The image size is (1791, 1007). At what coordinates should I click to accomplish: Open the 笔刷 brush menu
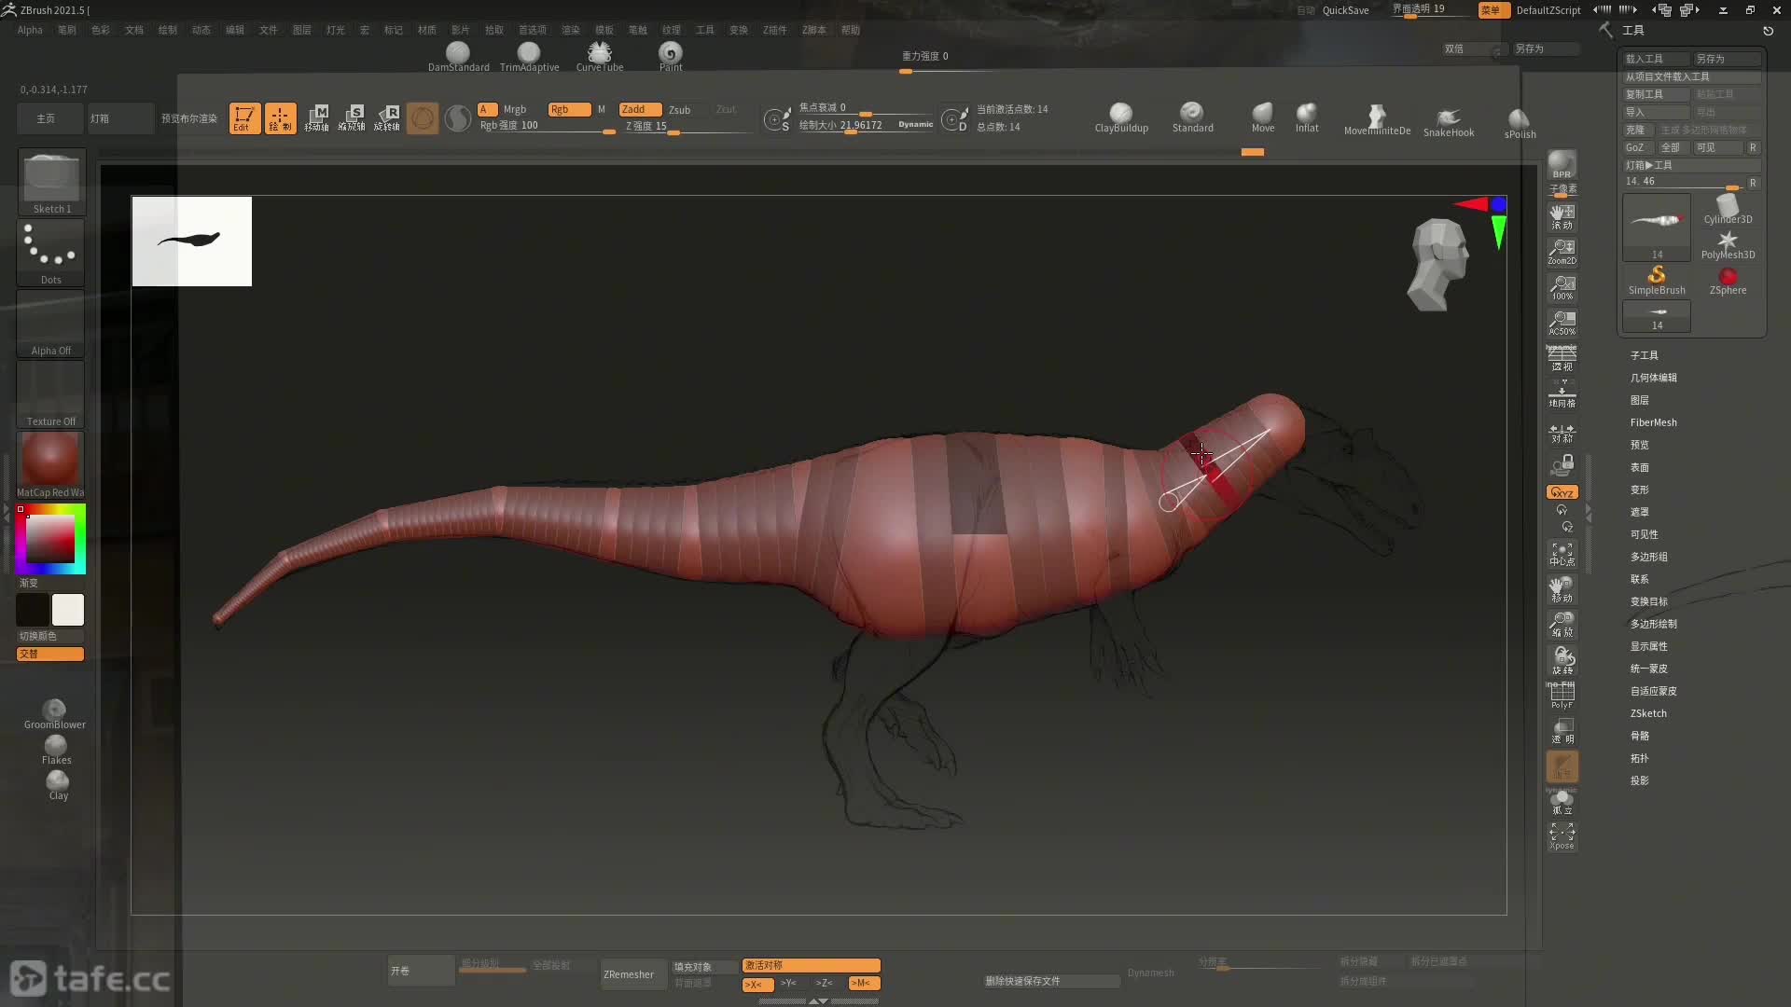(67, 30)
